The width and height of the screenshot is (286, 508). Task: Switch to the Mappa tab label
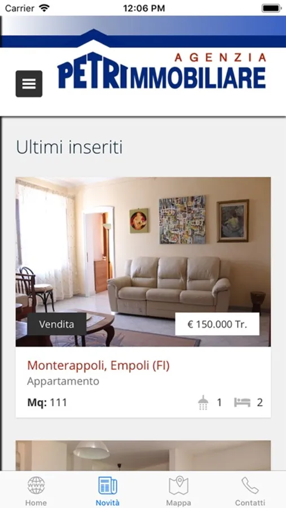pos(178,503)
